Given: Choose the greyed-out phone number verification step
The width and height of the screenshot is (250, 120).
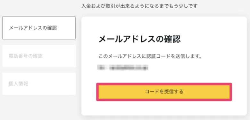Looking at the screenshot, I should point(39,56).
